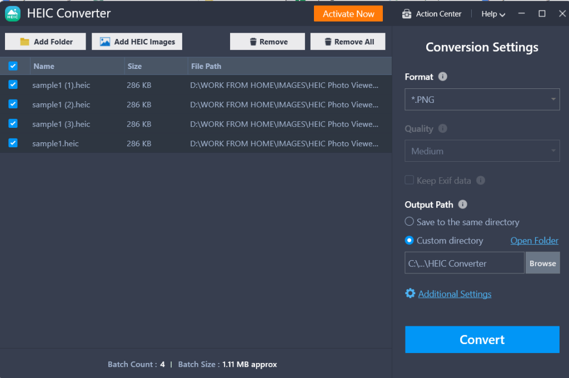Viewport: 569px width, 378px height.
Task: Click the Output Path info icon
Action: [463, 204]
